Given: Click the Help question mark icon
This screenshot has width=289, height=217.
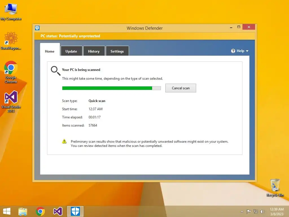Looking at the screenshot, I should tap(233, 51).
